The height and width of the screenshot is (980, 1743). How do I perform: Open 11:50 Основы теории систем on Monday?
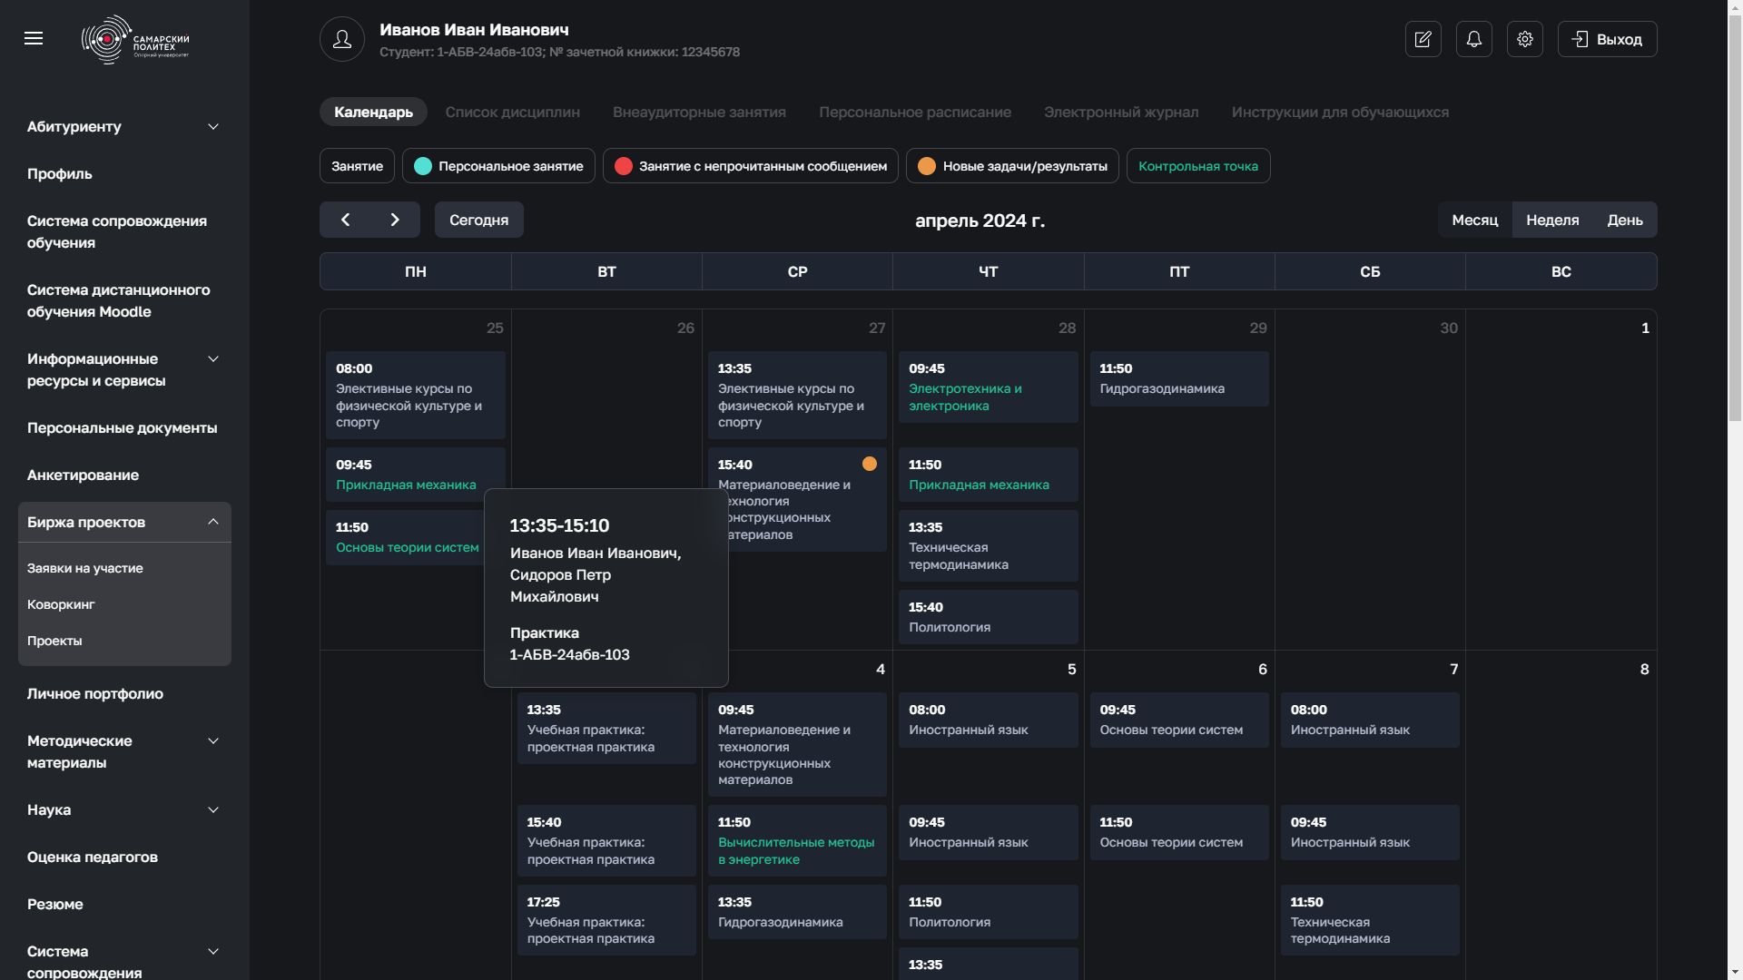tap(406, 537)
